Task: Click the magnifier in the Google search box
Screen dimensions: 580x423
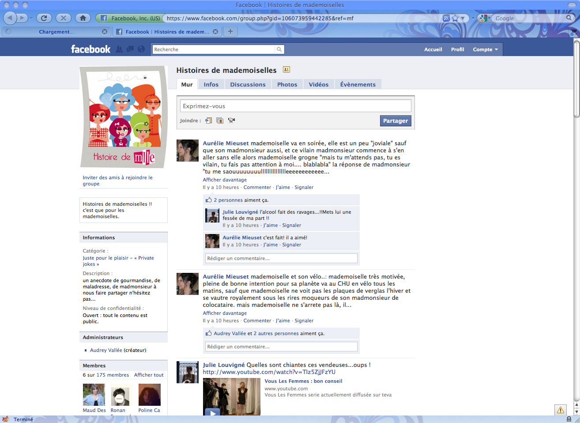Action: coord(569,18)
